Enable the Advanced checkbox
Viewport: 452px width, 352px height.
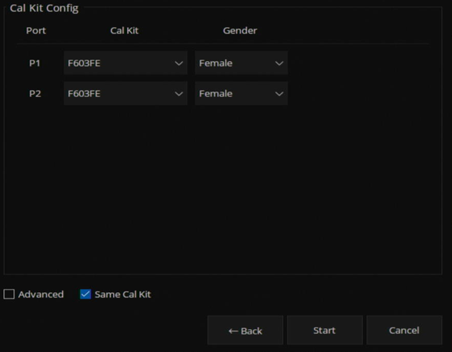(x=9, y=294)
